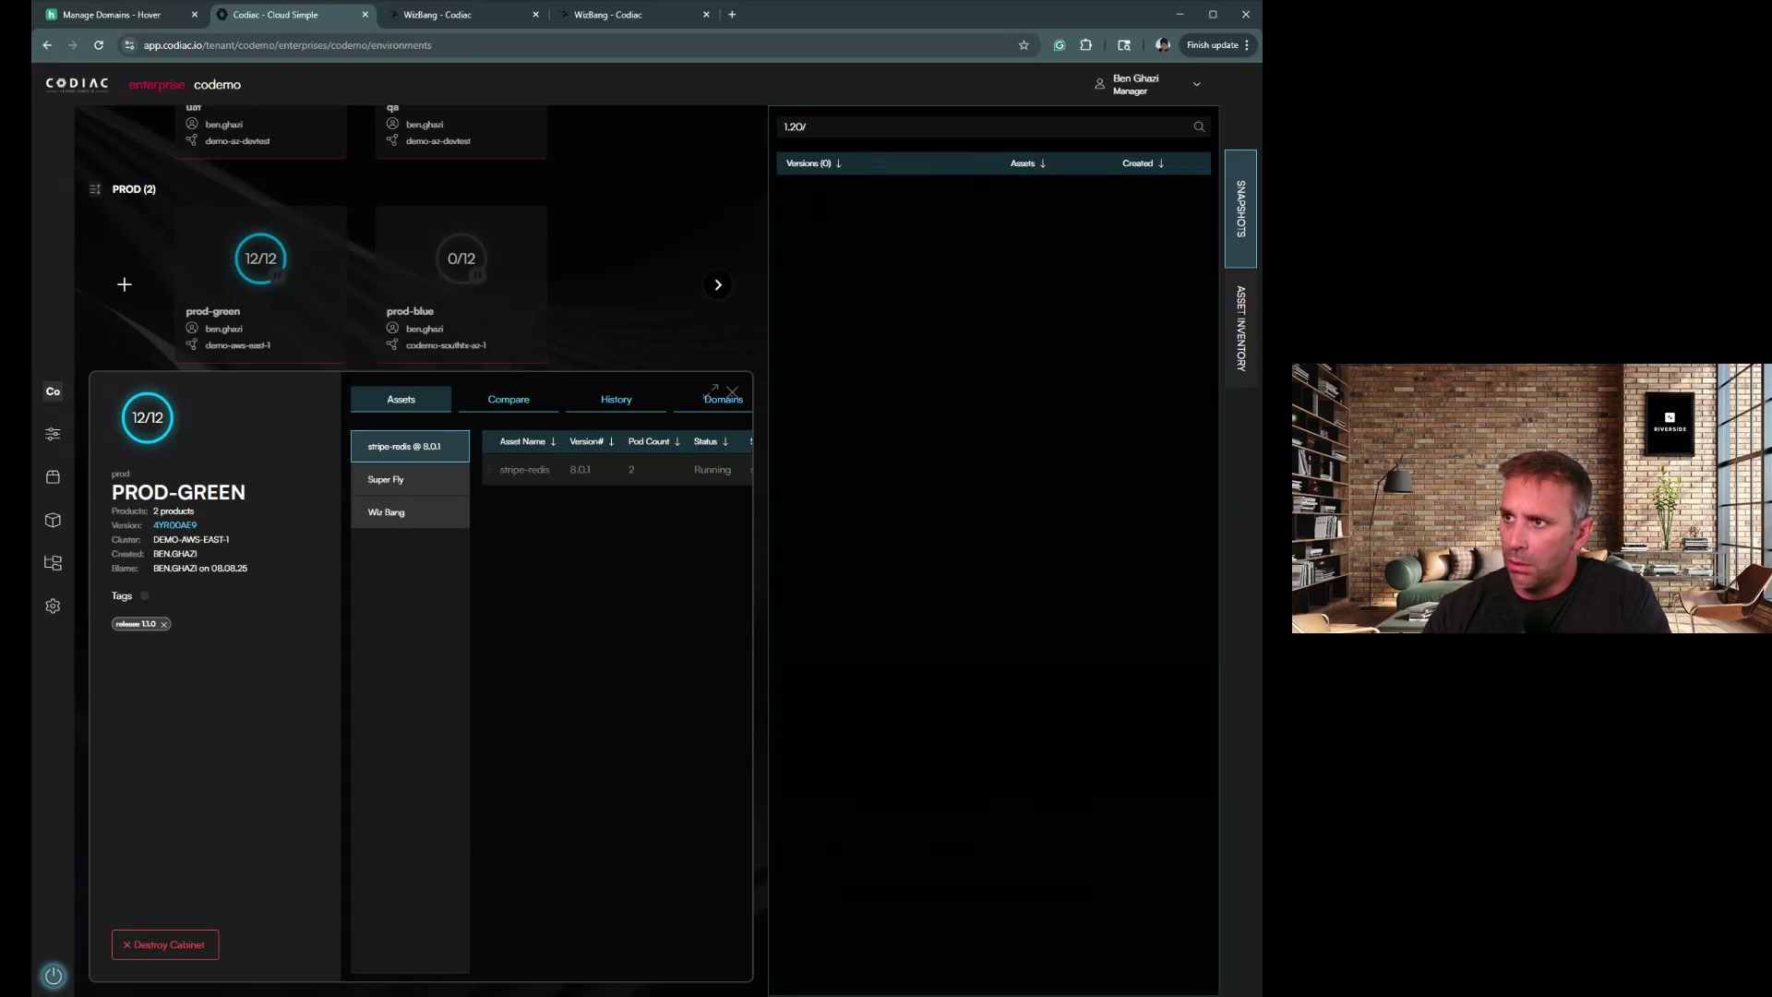Collapse the PROD (2) environment group
The height and width of the screenshot is (997, 1772).
click(x=95, y=189)
